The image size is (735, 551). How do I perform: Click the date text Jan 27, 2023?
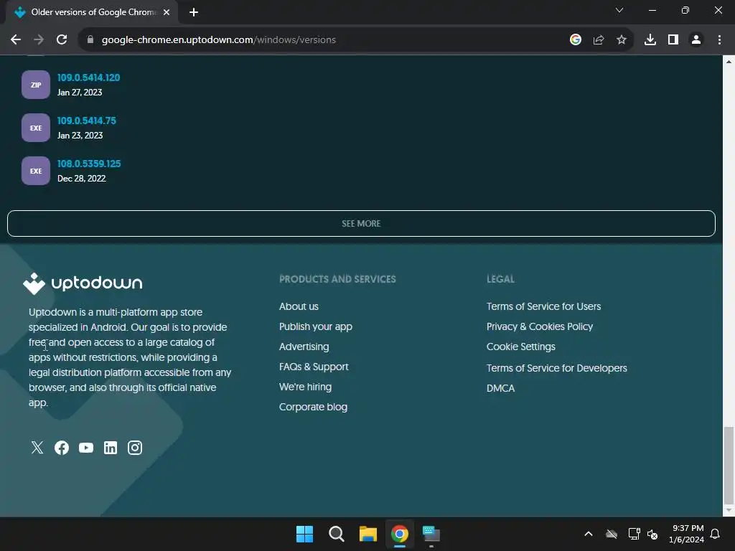[x=80, y=93]
